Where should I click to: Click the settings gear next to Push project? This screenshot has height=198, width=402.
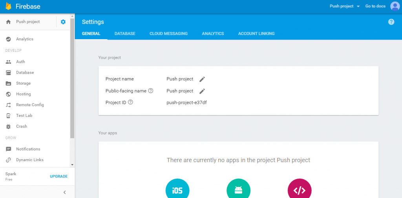tap(63, 22)
